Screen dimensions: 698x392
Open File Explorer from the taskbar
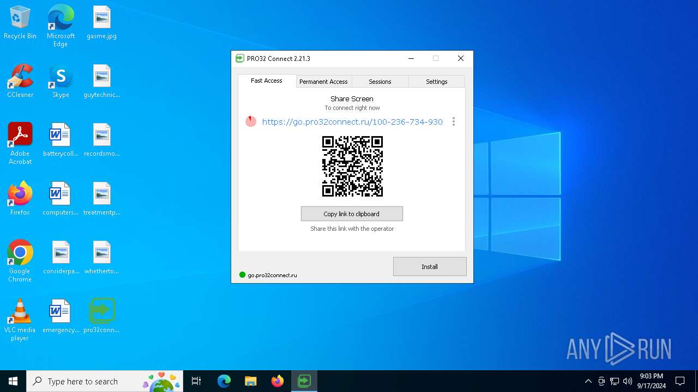tap(251, 381)
